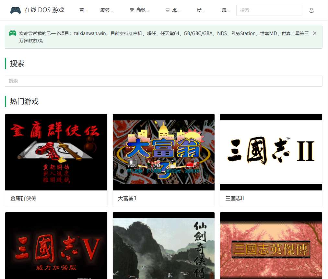Click the 三国志II title link
Image resolution: width=328 pixels, height=279 pixels.
(x=235, y=198)
